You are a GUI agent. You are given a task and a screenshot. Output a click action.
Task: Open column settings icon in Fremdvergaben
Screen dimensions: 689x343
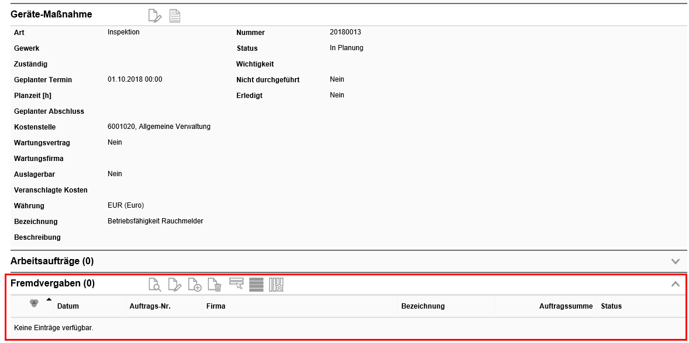276,285
